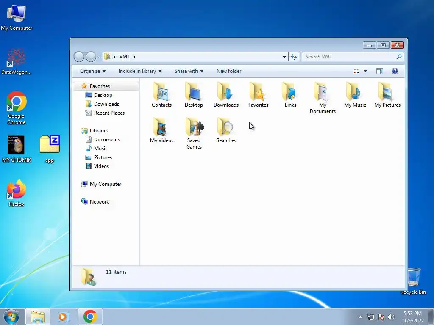The height and width of the screenshot is (325, 434).
Task: Show the preview pane
Action: pos(379,71)
